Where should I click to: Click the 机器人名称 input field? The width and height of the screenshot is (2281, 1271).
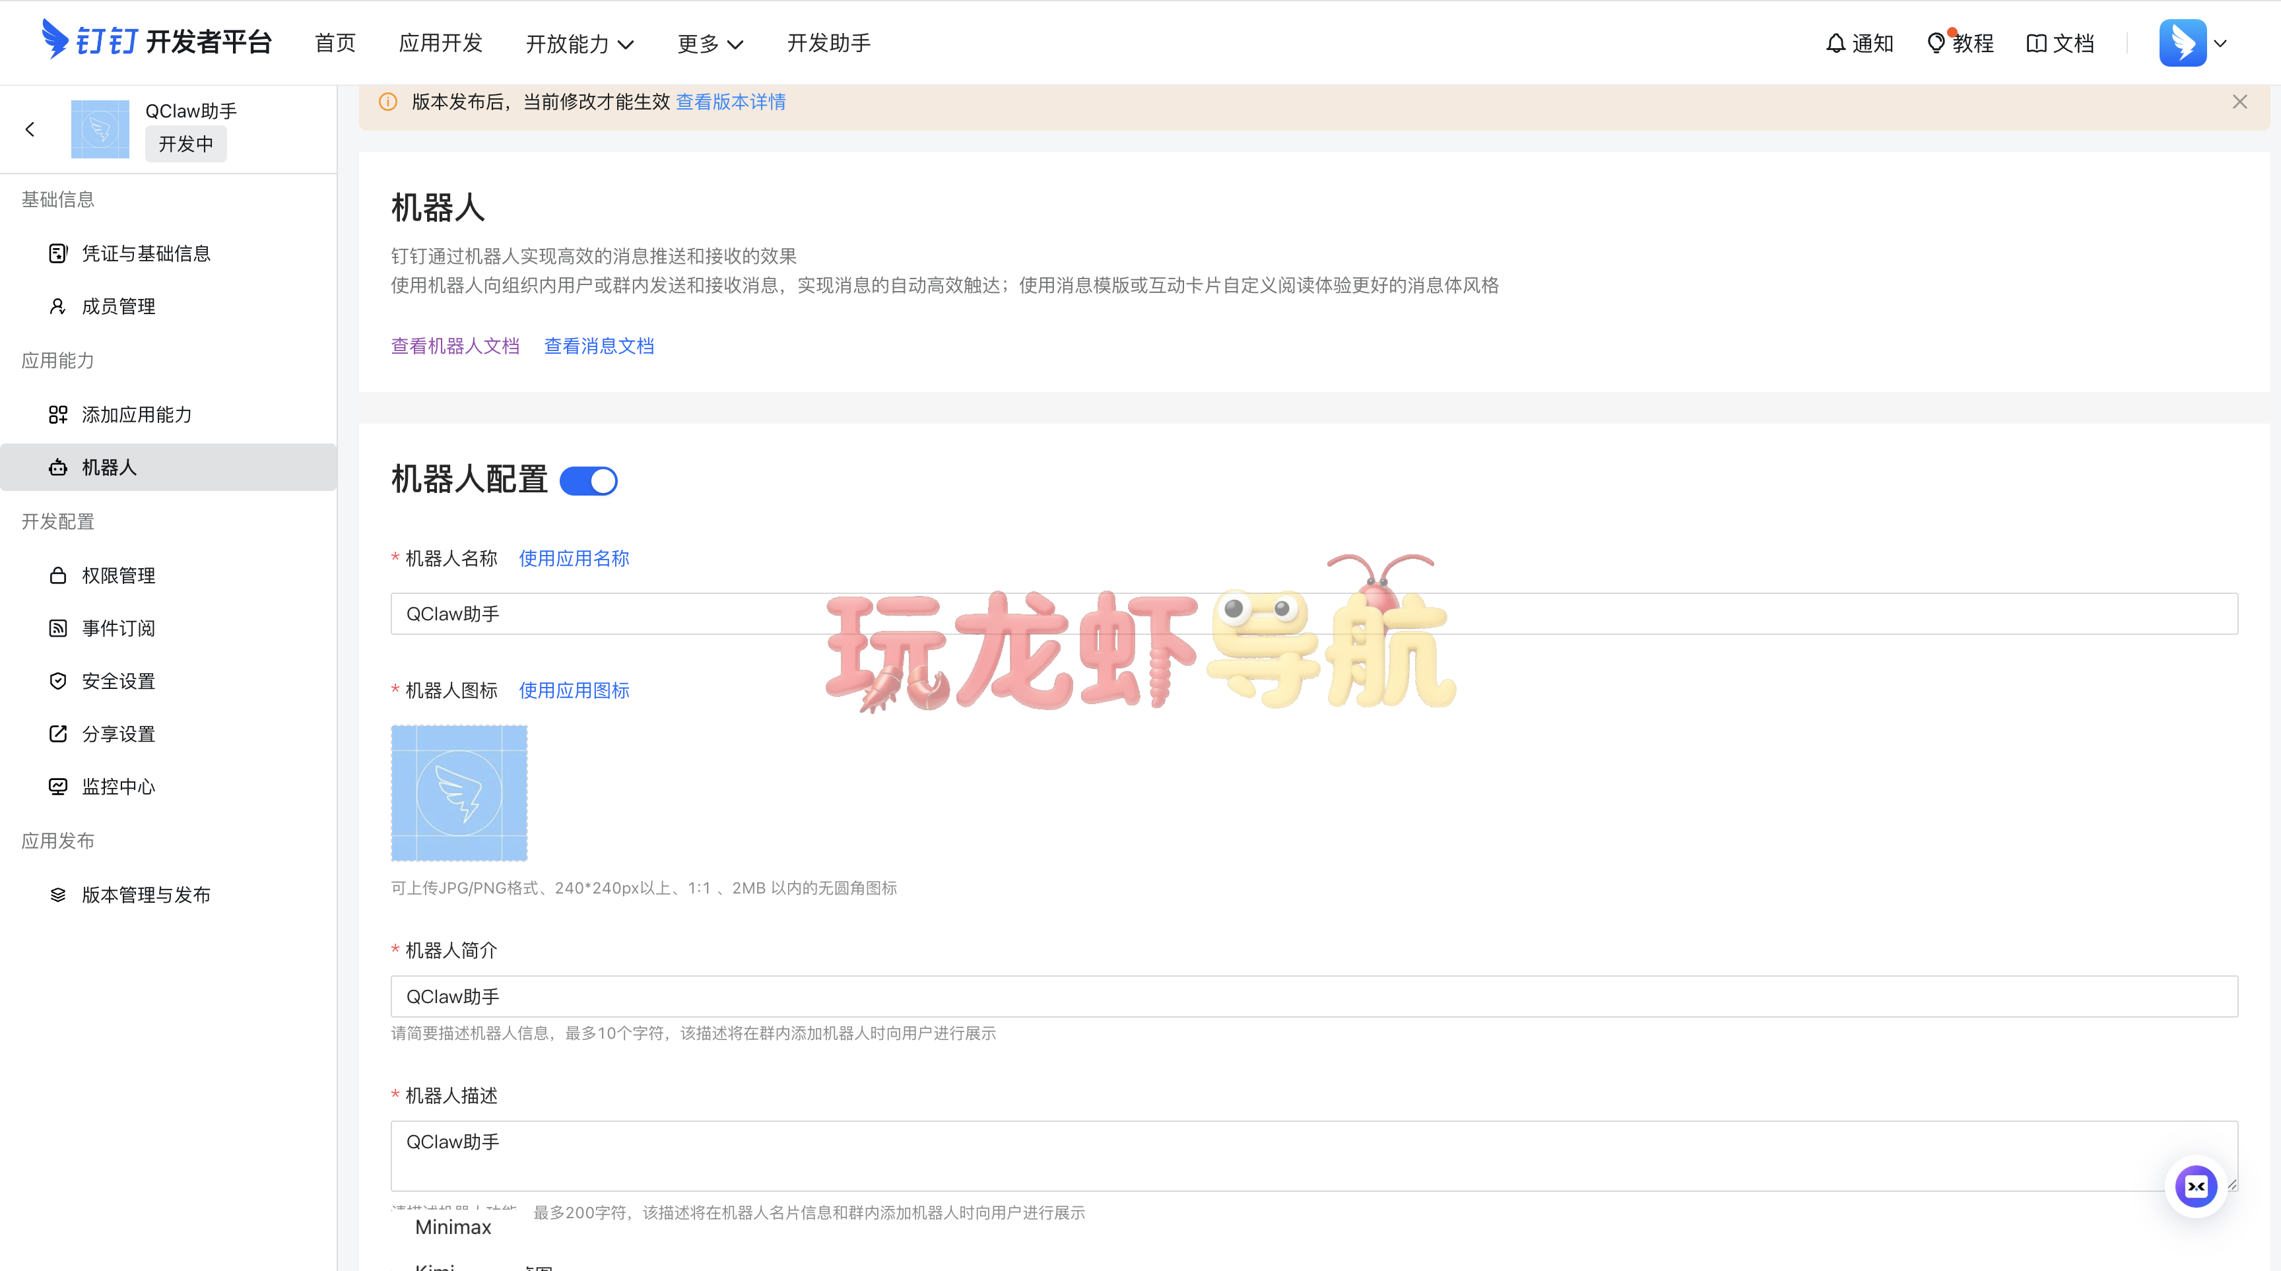1314,613
